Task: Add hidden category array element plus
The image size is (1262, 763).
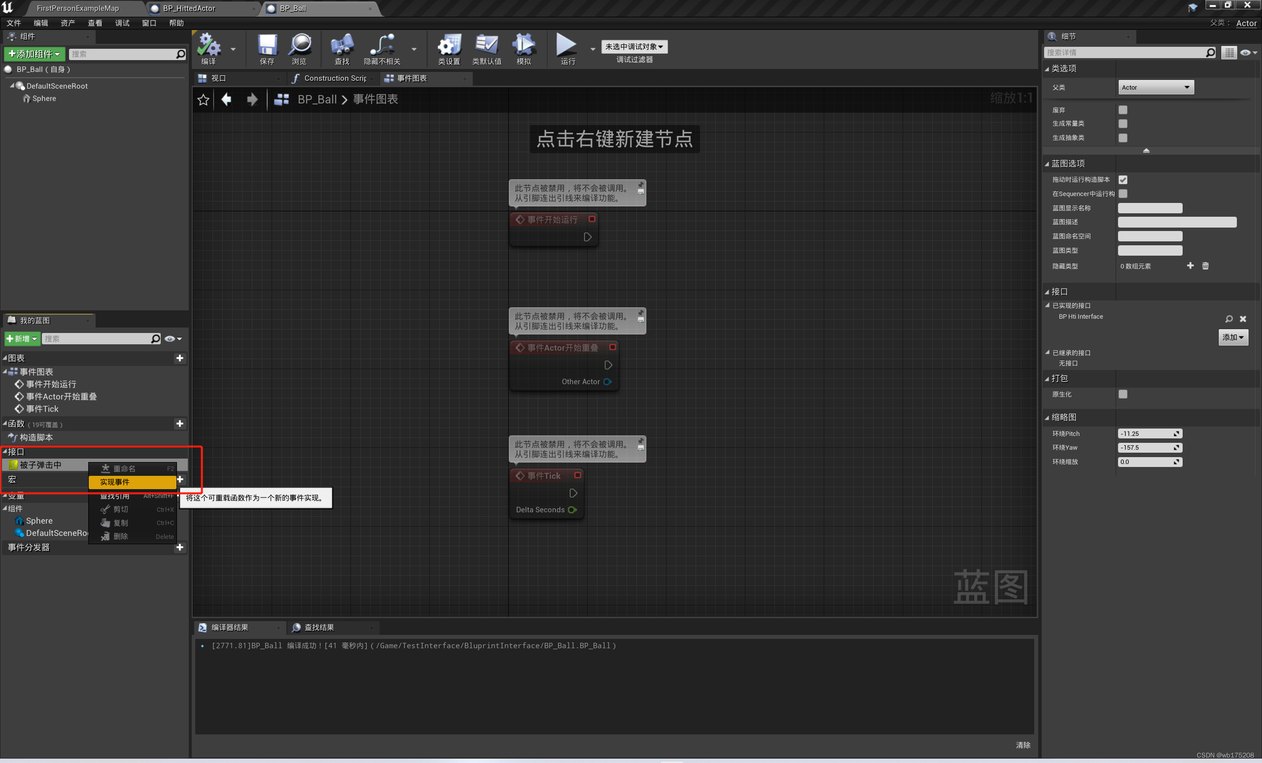Action: 1191,265
